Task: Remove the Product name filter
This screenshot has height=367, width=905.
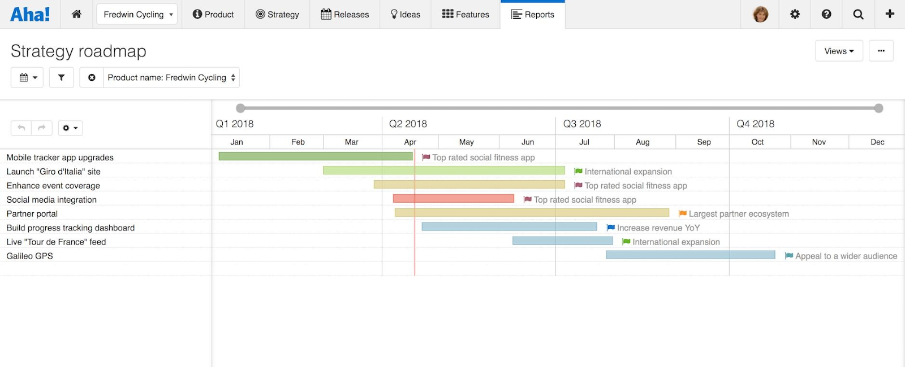Action: (x=92, y=77)
